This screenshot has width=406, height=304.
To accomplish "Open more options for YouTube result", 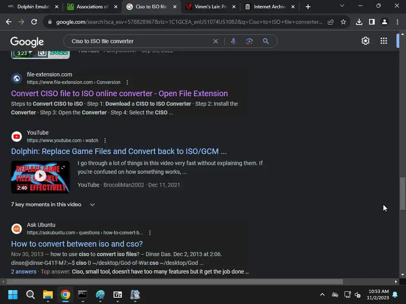I will coord(105,141).
